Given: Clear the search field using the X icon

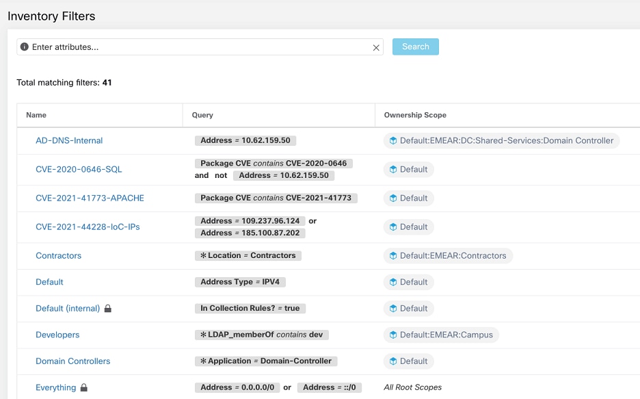Looking at the screenshot, I should tap(375, 47).
